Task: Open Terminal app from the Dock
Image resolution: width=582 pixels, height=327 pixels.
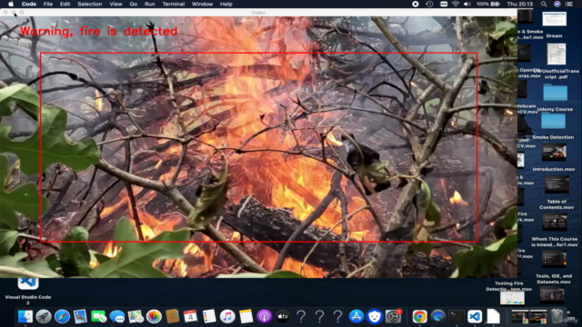Action: coord(457,317)
